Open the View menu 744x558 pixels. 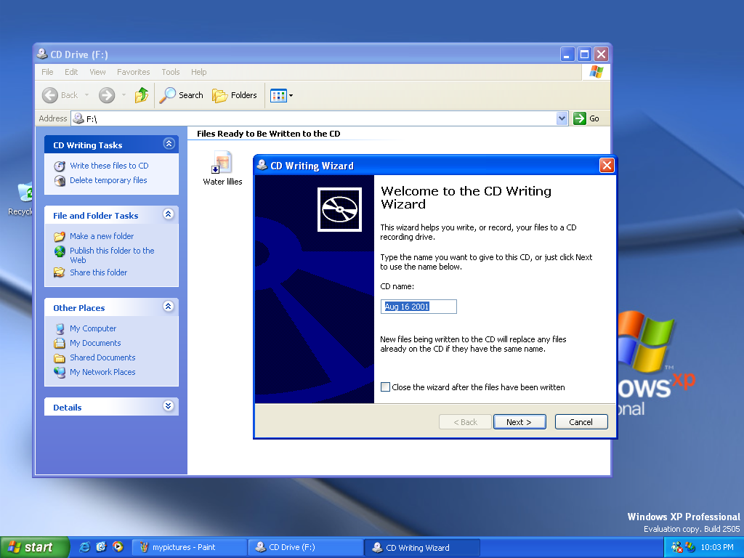[x=97, y=72]
